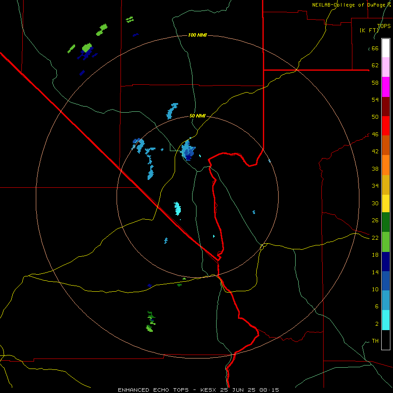Click the bright cyan echo south of center
The width and height of the screenshot is (393, 393).
click(177, 209)
